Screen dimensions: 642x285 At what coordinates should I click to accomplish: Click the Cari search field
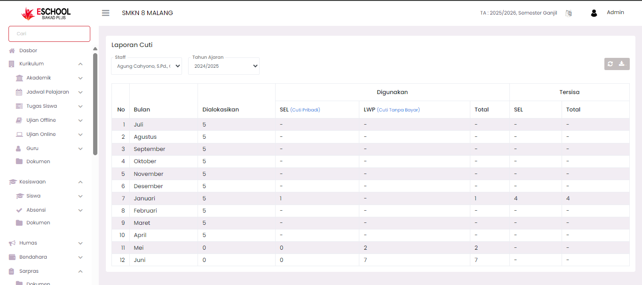point(49,34)
